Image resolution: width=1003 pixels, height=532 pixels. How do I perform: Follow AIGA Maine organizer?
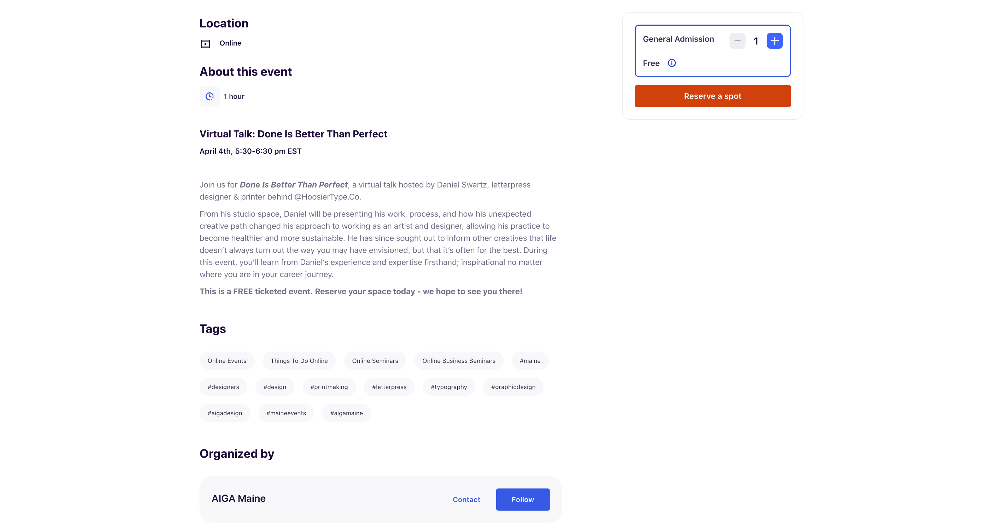click(522, 499)
